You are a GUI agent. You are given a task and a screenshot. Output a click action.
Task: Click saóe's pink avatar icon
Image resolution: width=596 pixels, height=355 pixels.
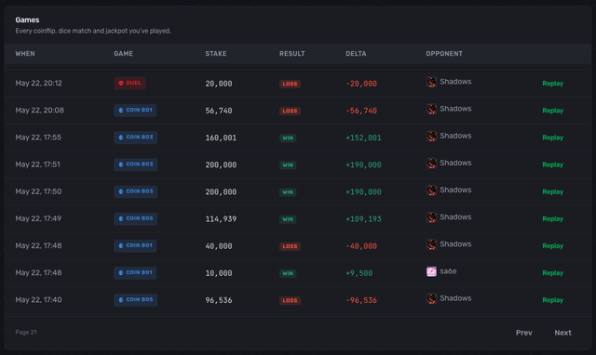coord(431,271)
